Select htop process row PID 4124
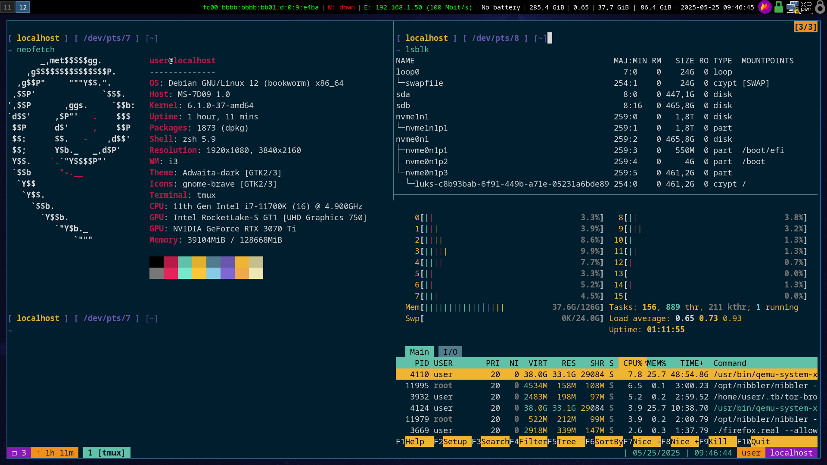 606,408
